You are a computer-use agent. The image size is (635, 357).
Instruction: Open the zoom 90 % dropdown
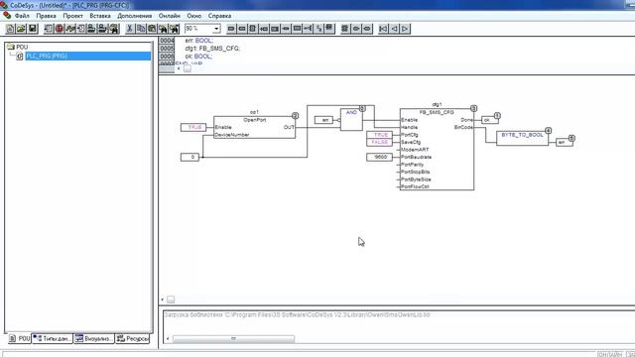pyautogui.click(x=216, y=29)
